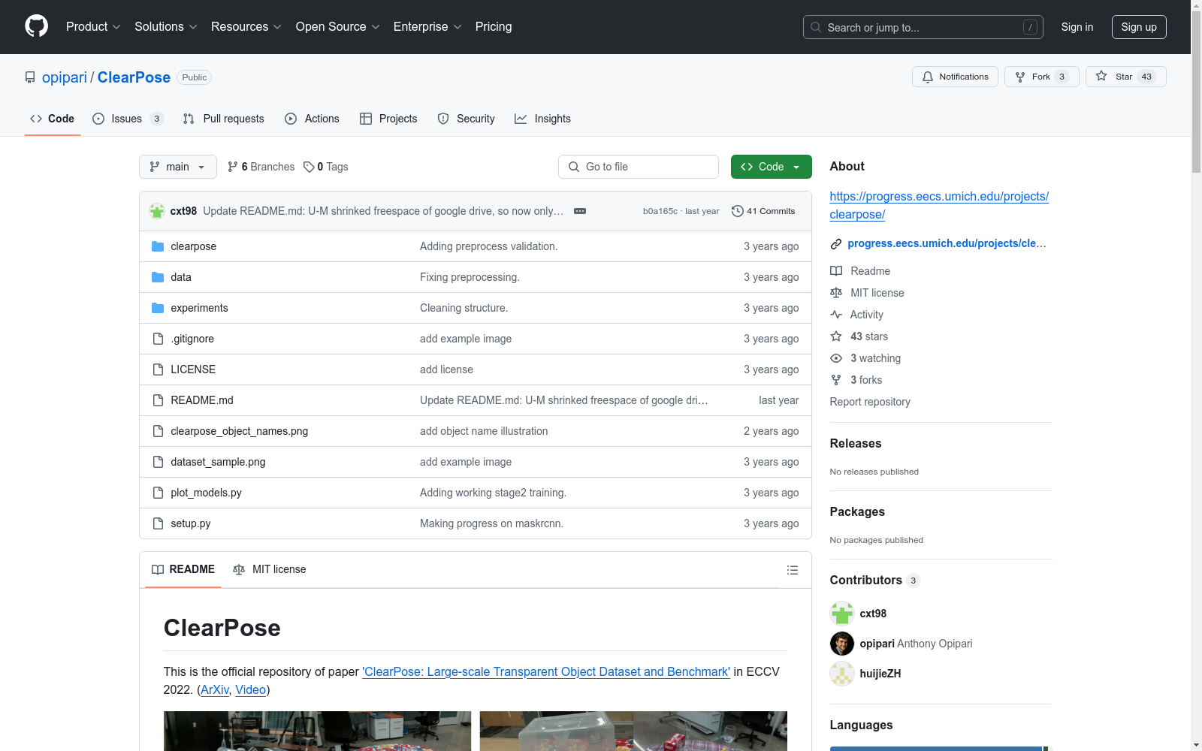Open the Insights tab
Viewport: 1202px width, 751px height.
click(542, 119)
